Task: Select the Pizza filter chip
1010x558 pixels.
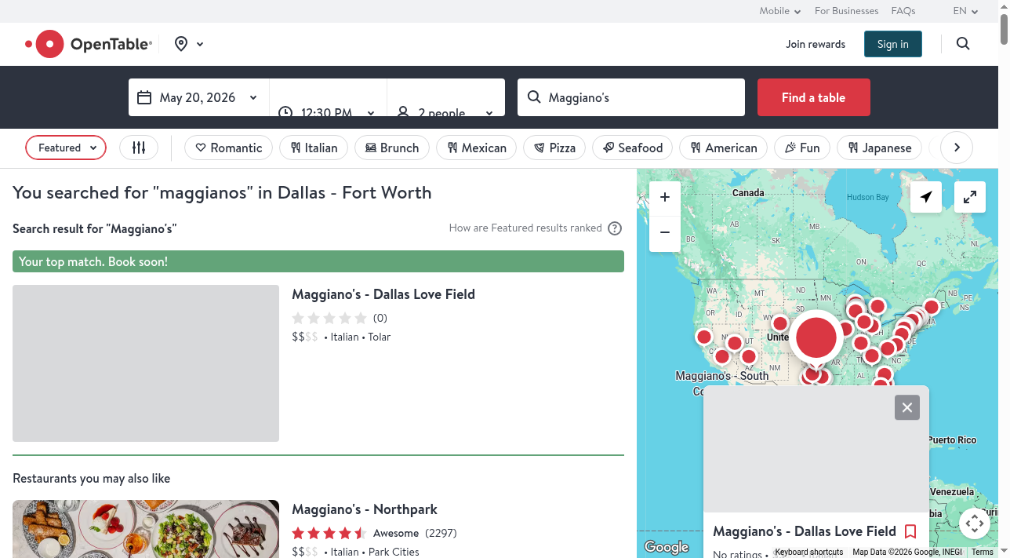Action: (554, 148)
